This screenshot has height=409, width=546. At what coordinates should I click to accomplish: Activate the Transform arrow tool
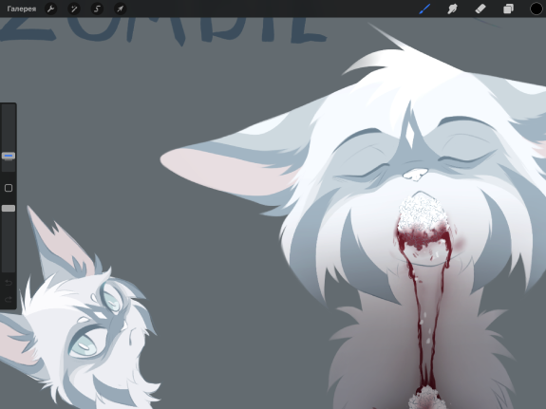click(x=121, y=9)
